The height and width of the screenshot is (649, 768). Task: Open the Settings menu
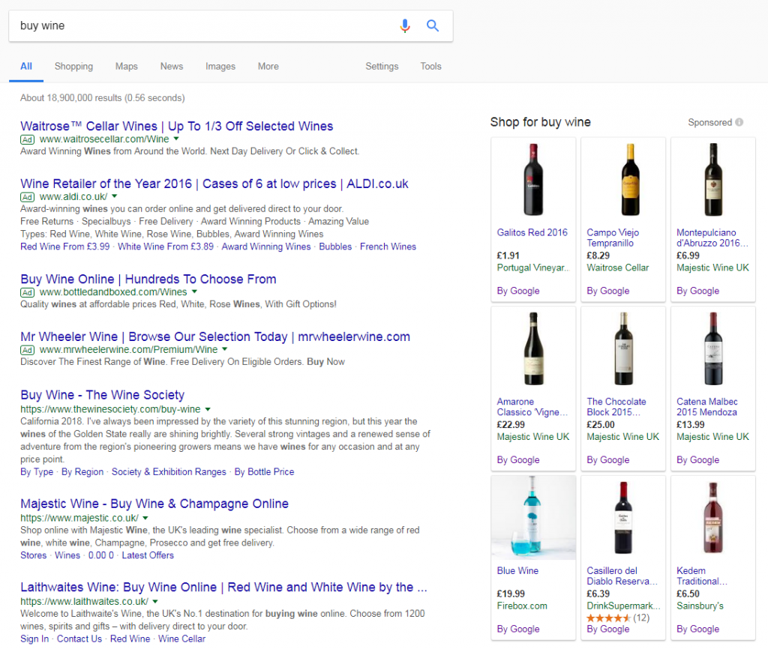pyautogui.click(x=382, y=67)
